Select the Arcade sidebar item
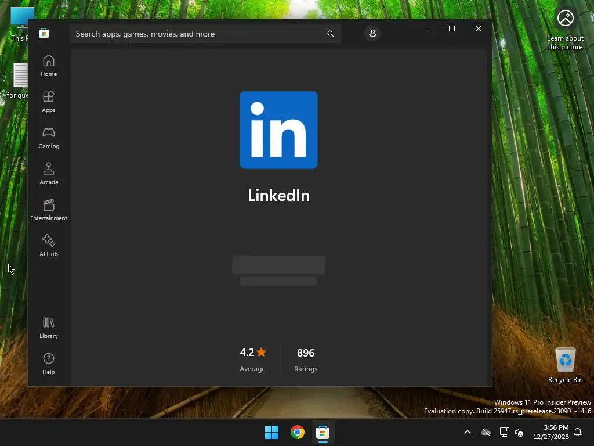Viewport: 594px width, 446px height. [49, 174]
